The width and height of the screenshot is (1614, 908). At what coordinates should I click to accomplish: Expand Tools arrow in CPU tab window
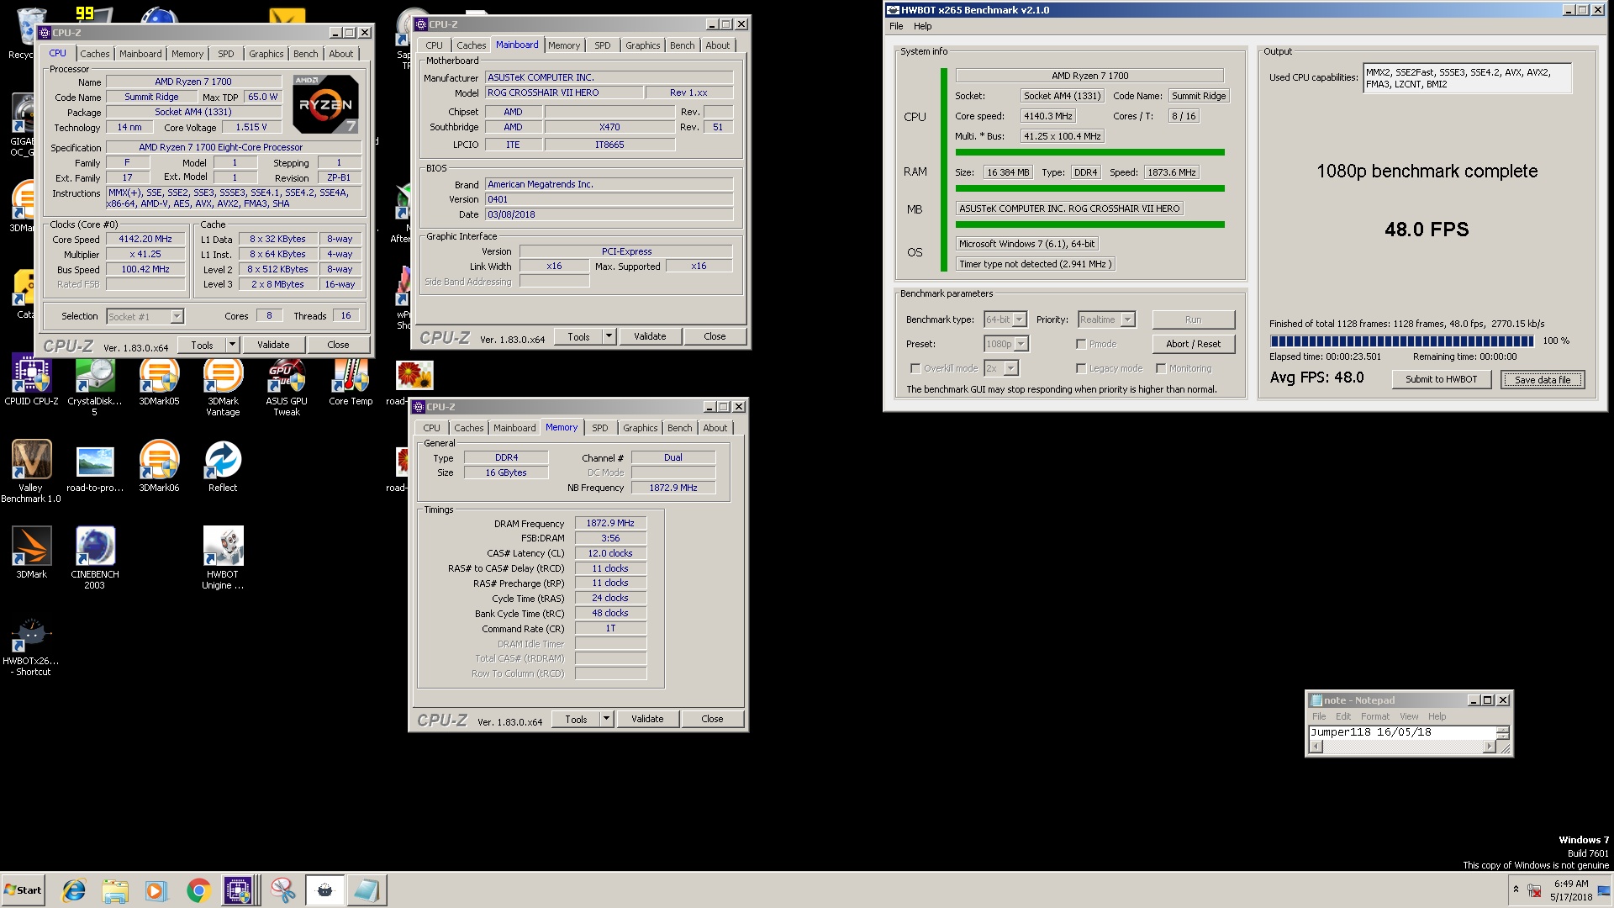232,345
